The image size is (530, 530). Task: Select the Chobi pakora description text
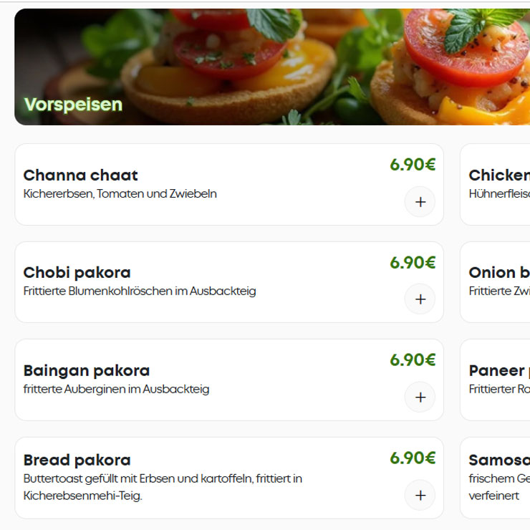[x=139, y=291]
